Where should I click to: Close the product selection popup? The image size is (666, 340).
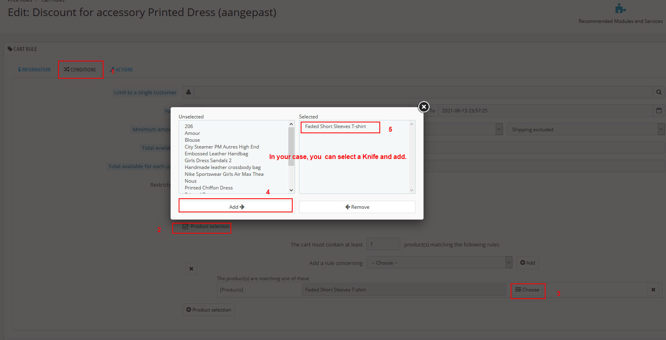[424, 107]
